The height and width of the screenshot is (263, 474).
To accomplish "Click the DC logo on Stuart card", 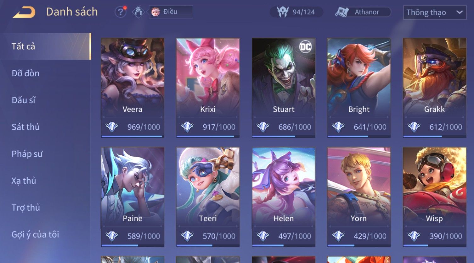I will click(x=305, y=47).
